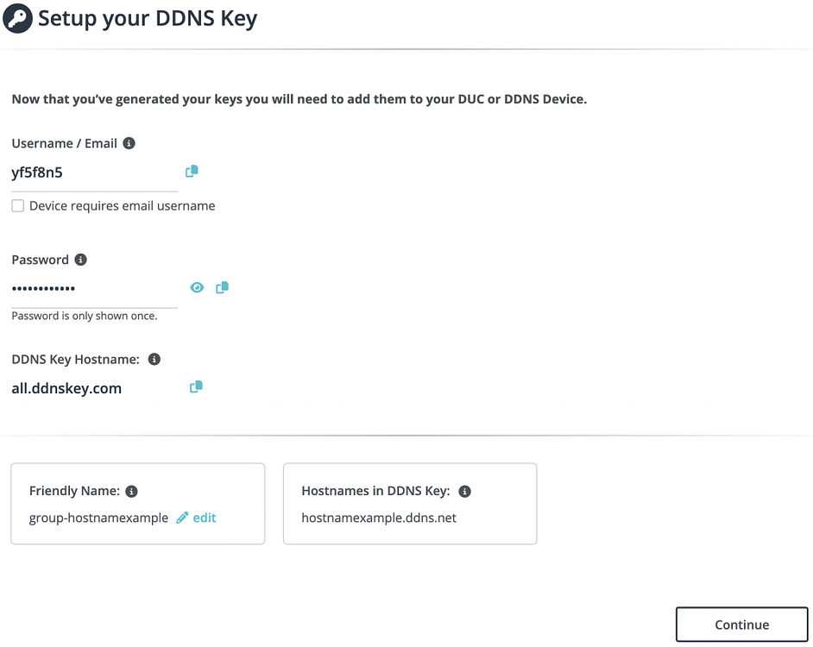Select the username field showing yf5f8n5
This screenshot has width=813, height=647.
tap(94, 173)
